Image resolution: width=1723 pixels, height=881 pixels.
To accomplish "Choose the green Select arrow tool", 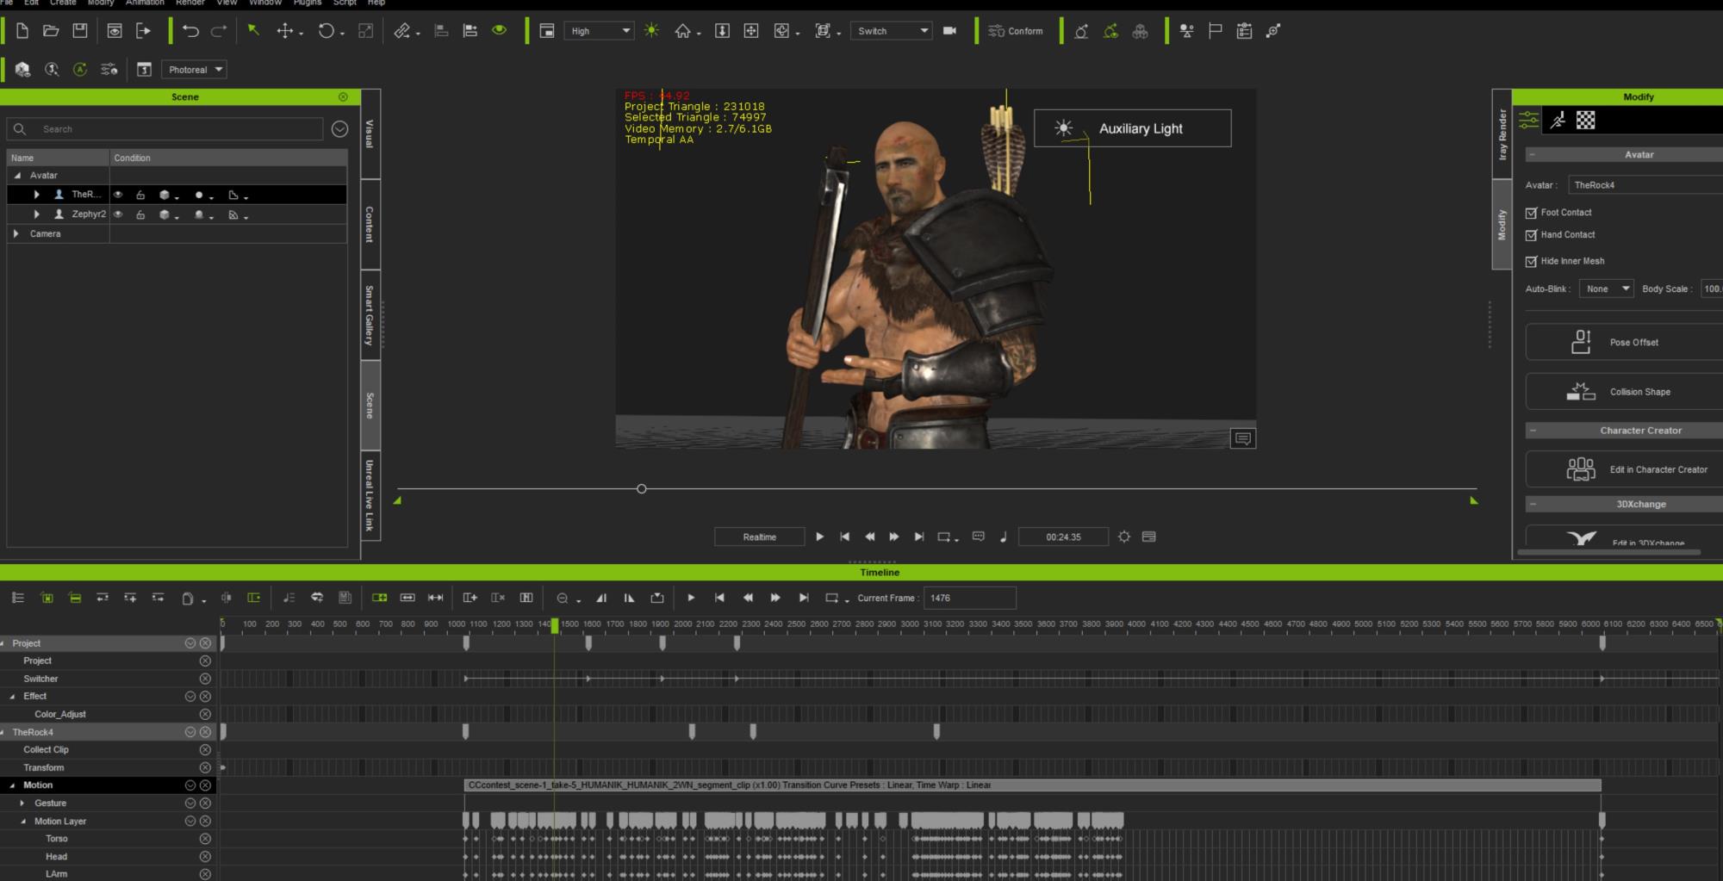I will (x=253, y=30).
